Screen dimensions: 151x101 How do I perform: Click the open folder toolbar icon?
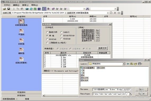4,9
